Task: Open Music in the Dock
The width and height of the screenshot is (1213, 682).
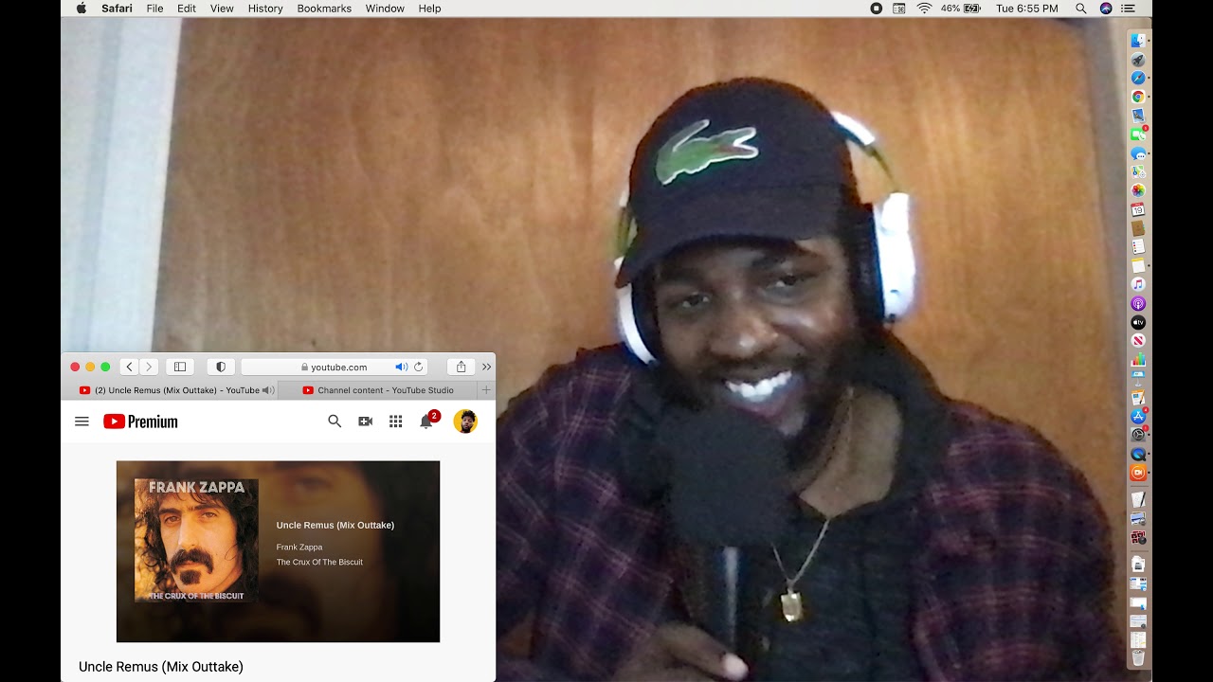Action: [x=1138, y=284]
